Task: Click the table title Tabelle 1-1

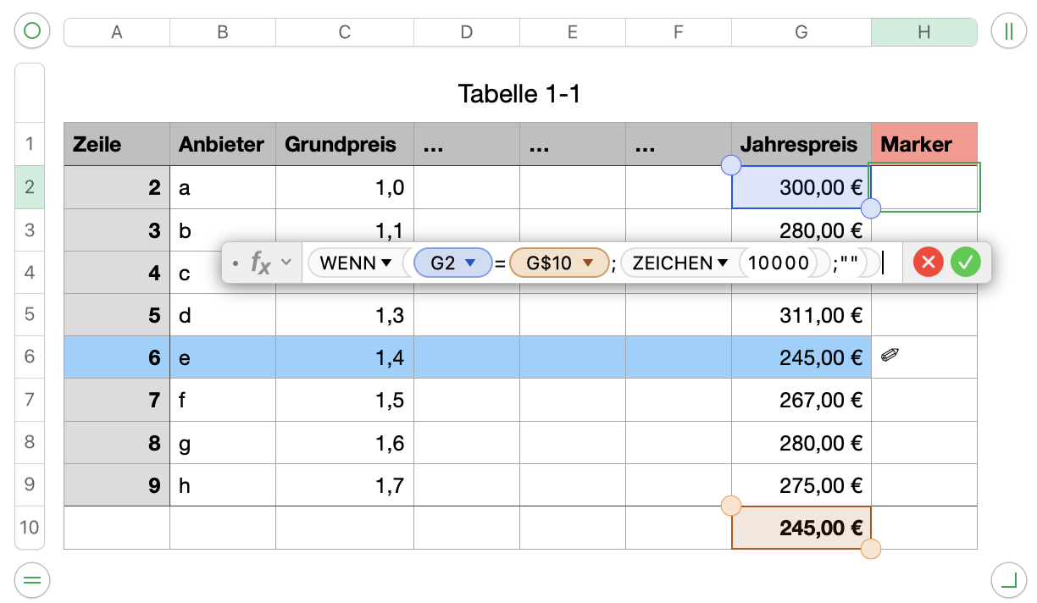Action: (519, 93)
